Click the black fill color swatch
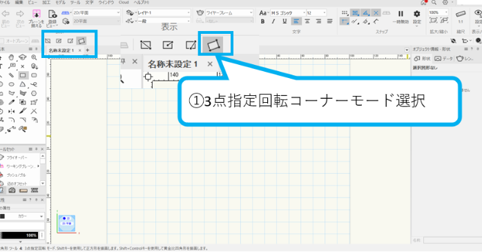482x252 pixels. (x=3, y=216)
